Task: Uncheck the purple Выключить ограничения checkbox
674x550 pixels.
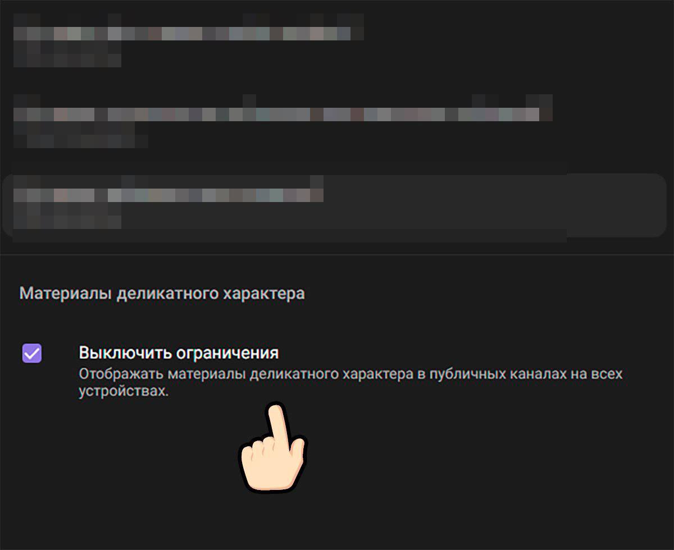Action: 31,354
